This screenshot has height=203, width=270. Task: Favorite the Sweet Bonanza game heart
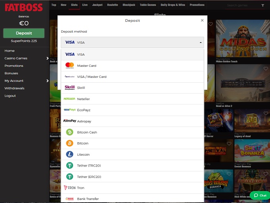click(x=266, y=143)
